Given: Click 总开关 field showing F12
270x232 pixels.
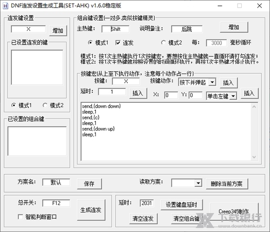Looking at the screenshot, I should click(56, 203).
